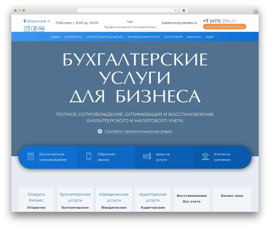Open the НДФЛ menu item
Viewport: 270px width, 228px height.
56,37
